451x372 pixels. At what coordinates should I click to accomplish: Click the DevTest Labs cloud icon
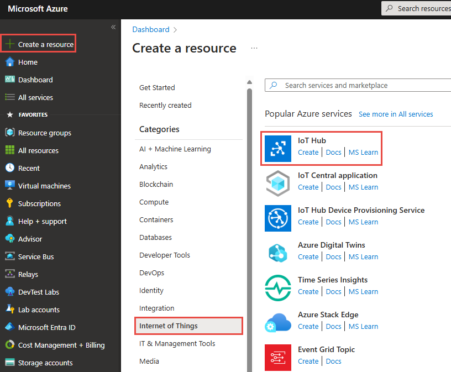click(10, 292)
